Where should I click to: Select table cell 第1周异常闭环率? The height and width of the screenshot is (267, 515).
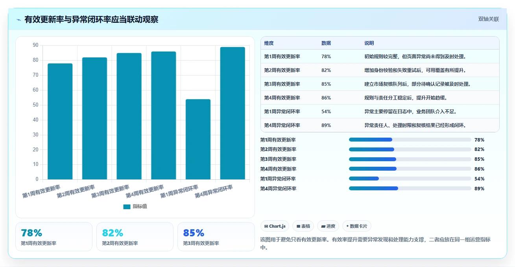pyautogui.click(x=282, y=112)
